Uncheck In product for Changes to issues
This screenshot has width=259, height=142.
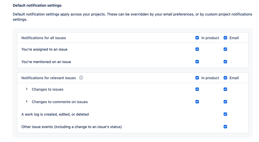(197, 89)
